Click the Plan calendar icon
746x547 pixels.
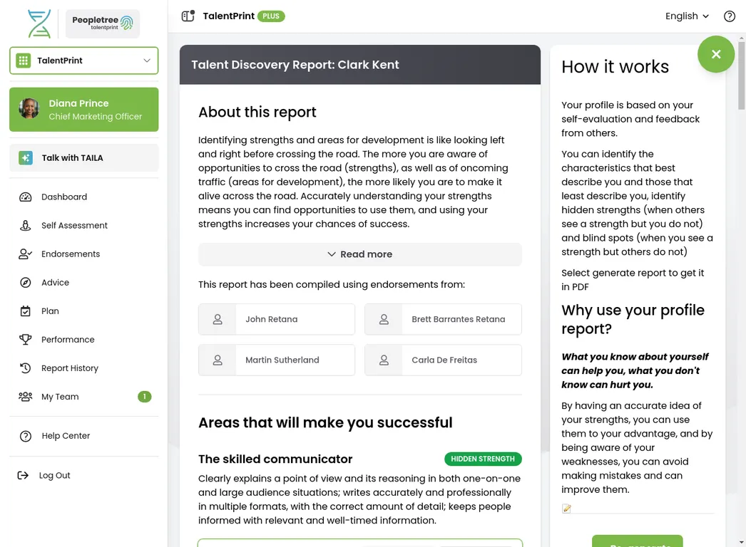pos(25,311)
